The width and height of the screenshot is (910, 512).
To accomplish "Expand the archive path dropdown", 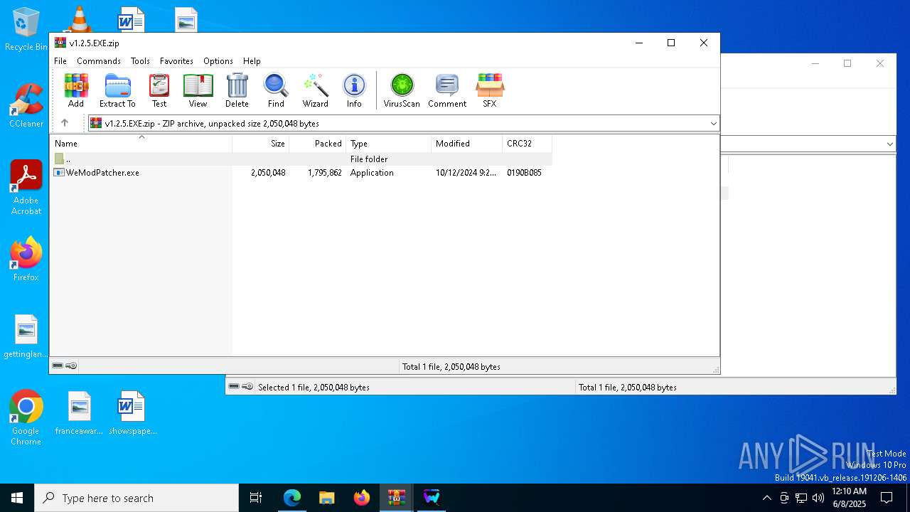I will click(x=713, y=124).
